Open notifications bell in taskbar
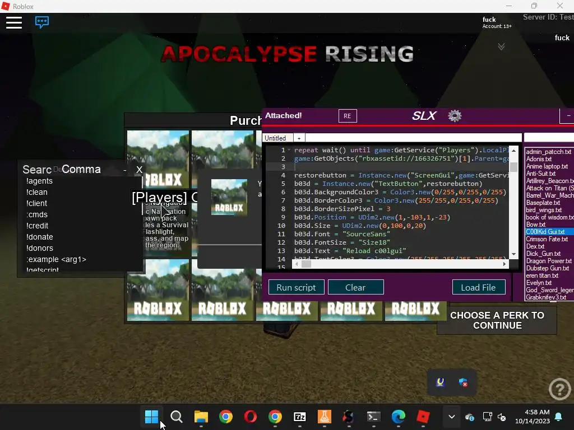Image resolution: width=574 pixels, height=430 pixels. [x=559, y=417]
